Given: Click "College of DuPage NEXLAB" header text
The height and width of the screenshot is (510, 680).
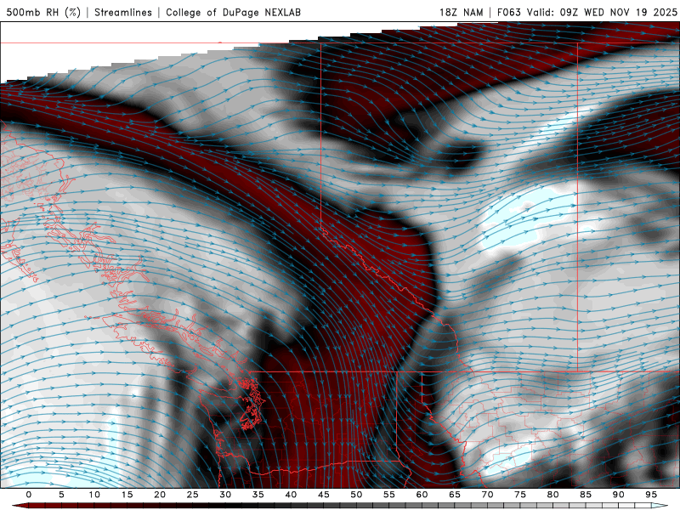Looking at the screenshot, I should 233,12.
